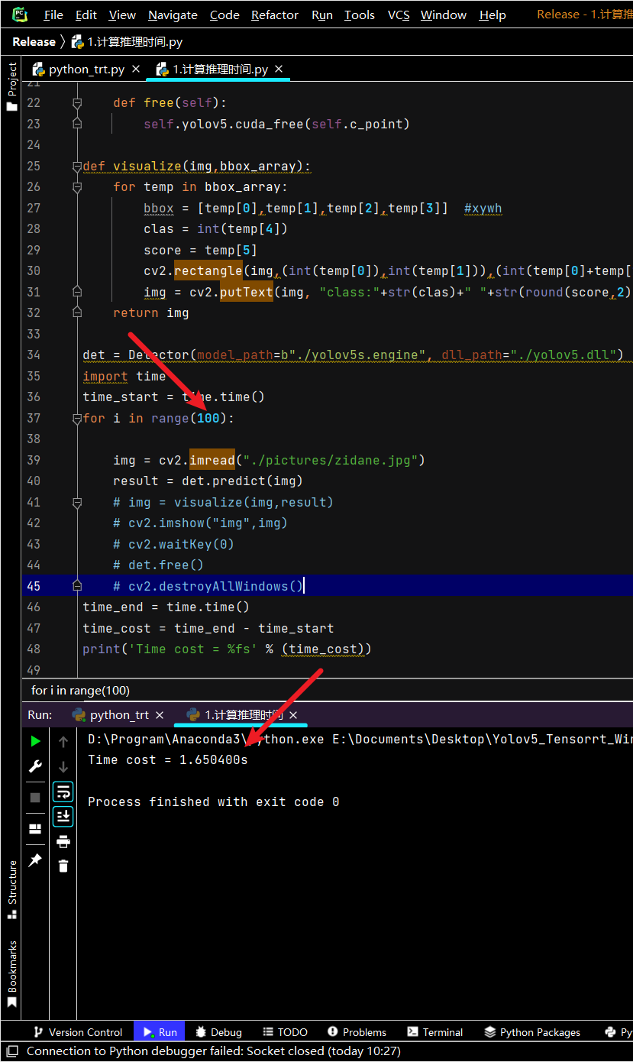The width and height of the screenshot is (633, 1062).
Task: Click the 'for i in range(100)' breadcrumb
Action: tap(81, 690)
